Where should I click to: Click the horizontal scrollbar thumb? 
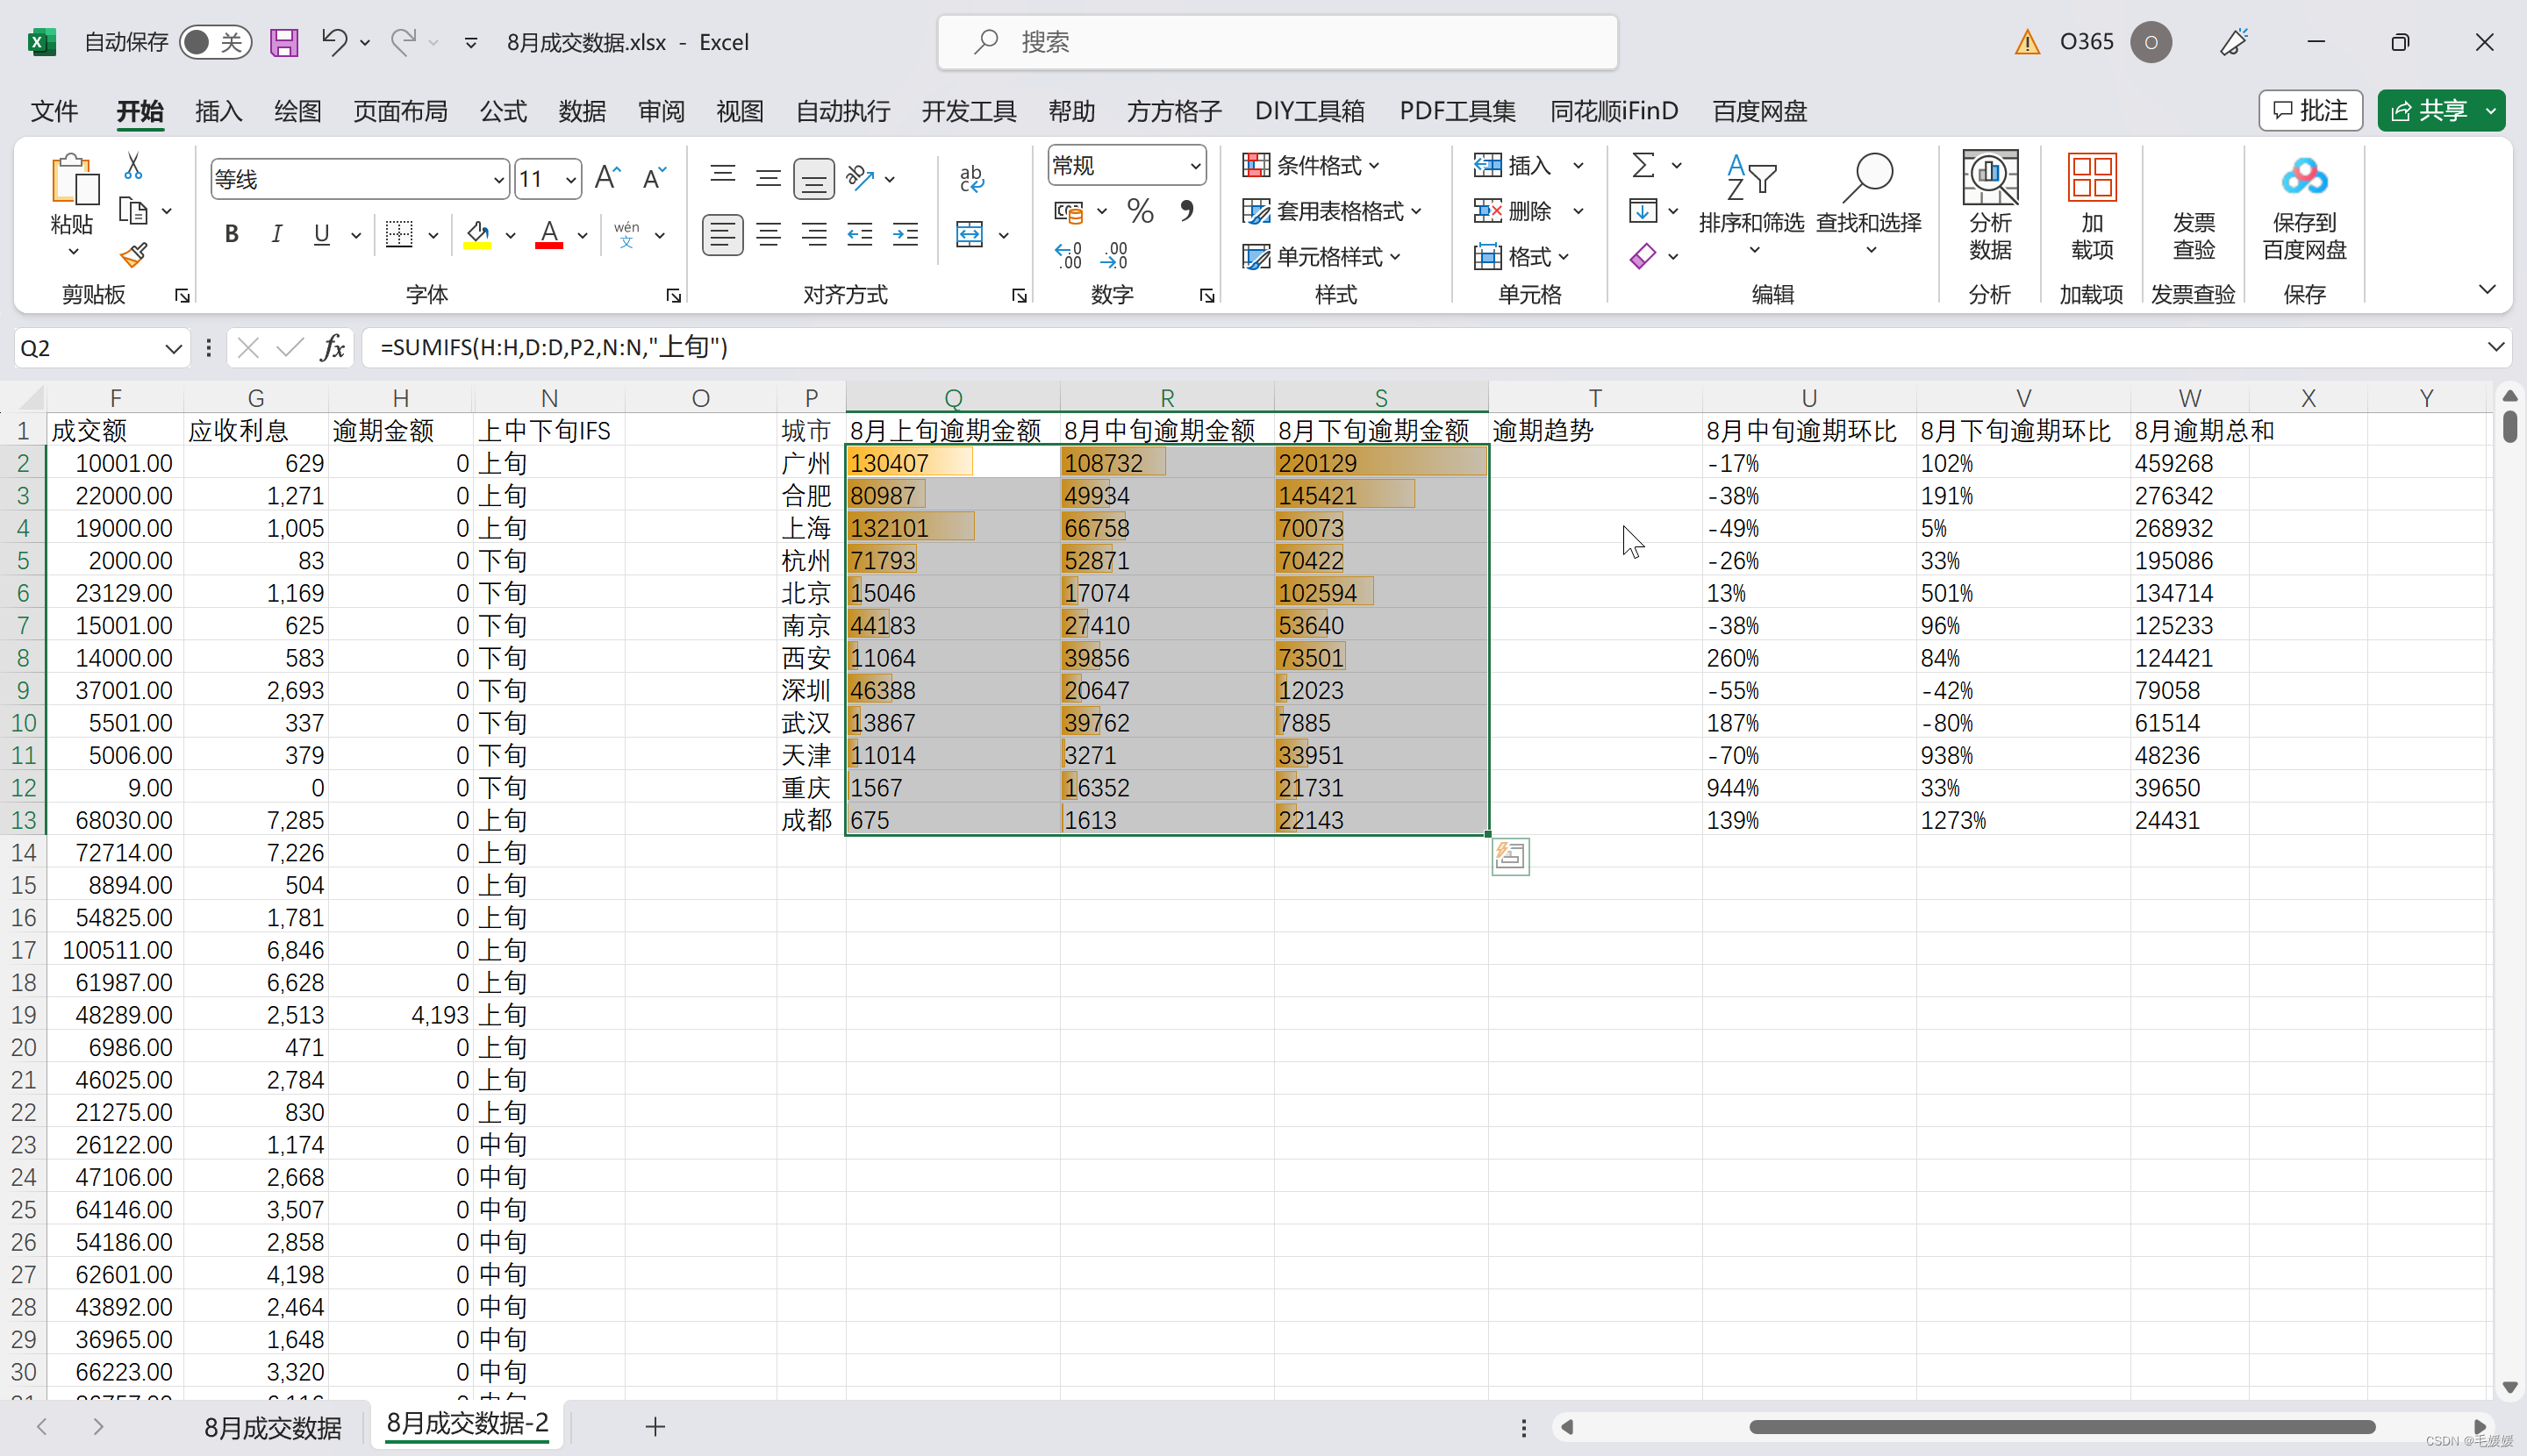coord(2061,1427)
